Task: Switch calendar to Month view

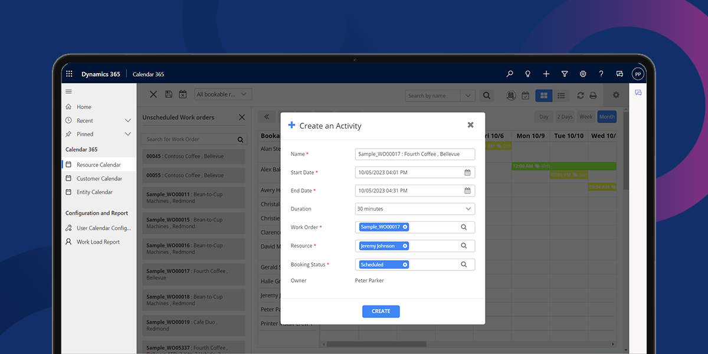Action: 607,117
